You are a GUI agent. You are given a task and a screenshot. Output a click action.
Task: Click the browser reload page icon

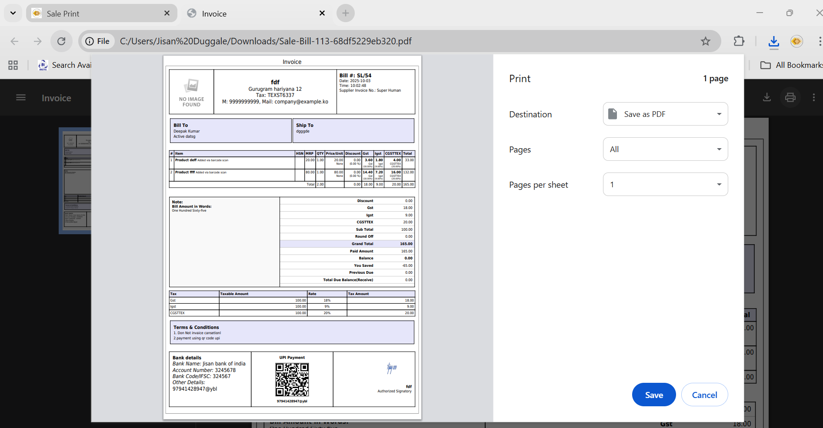pos(61,41)
